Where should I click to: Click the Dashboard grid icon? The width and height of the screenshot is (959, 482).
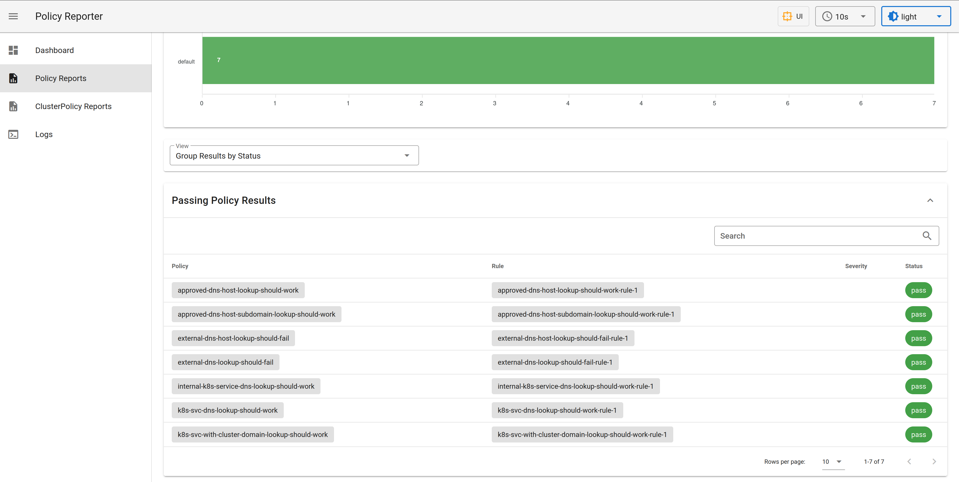pyautogui.click(x=13, y=50)
